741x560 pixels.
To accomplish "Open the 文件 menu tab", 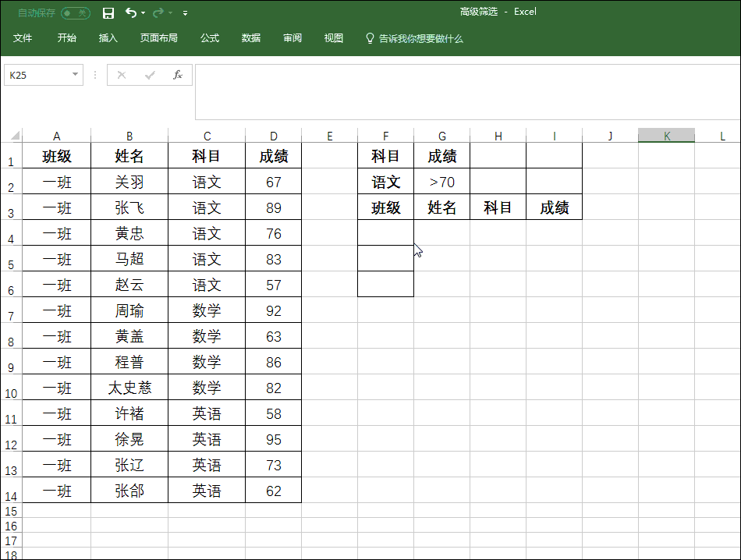I will coord(22,38).
